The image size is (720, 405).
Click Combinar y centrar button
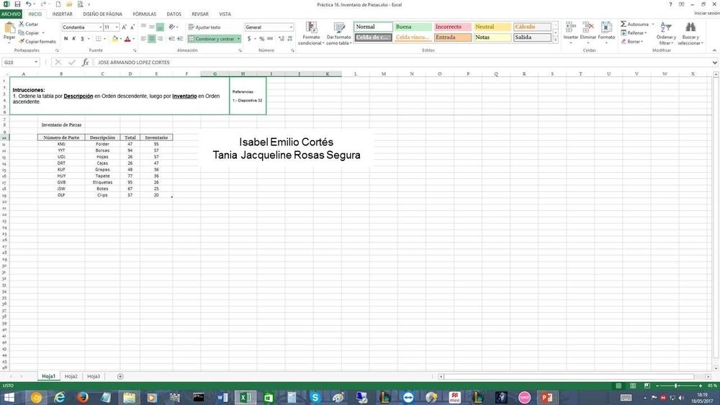tap(214, 39)
